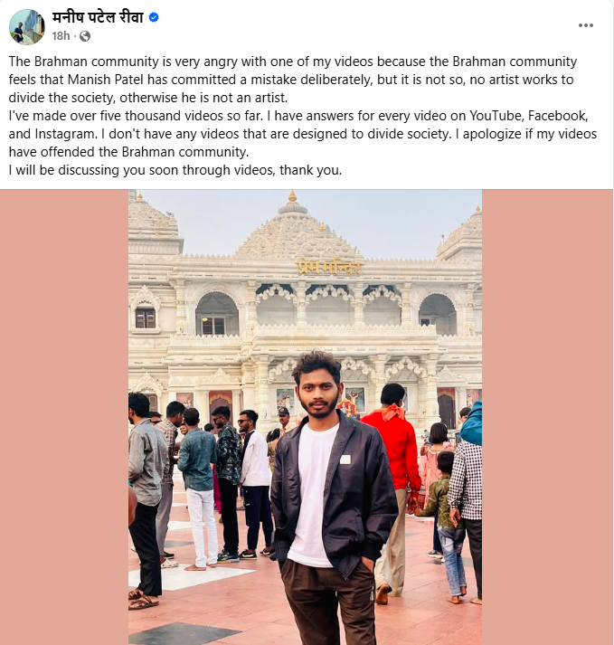Image resolution: width=614 pixels, height=645 pixels.
Task: Click the word YouTube in post text
Action: [496, 116]
